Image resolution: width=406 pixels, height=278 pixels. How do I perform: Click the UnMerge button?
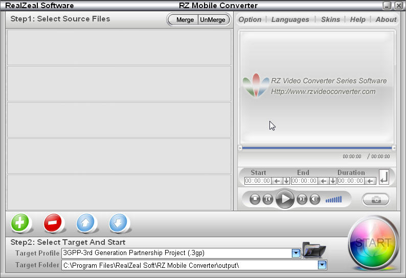coord(213,19)
